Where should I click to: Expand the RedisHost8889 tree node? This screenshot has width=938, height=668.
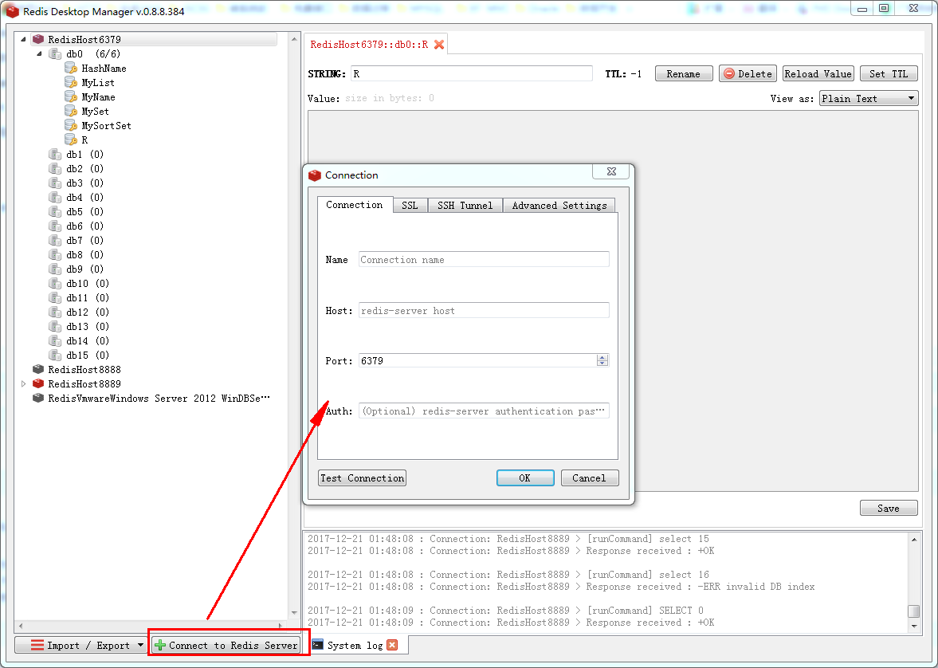pos(23,383)
